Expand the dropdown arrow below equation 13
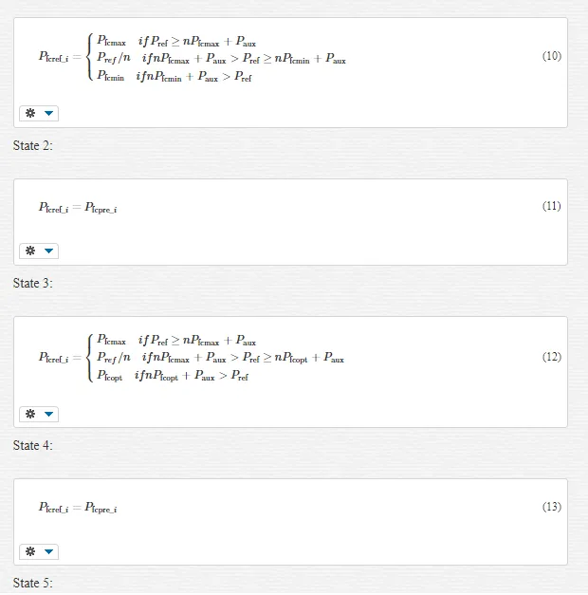This screenshot has height=595, width=588. 48,551
